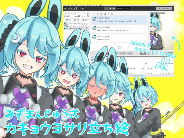This screenshot has height=138, width=184.
Task: Click the A.I.VOICE2 logo
Action: [x=71, y=8]
